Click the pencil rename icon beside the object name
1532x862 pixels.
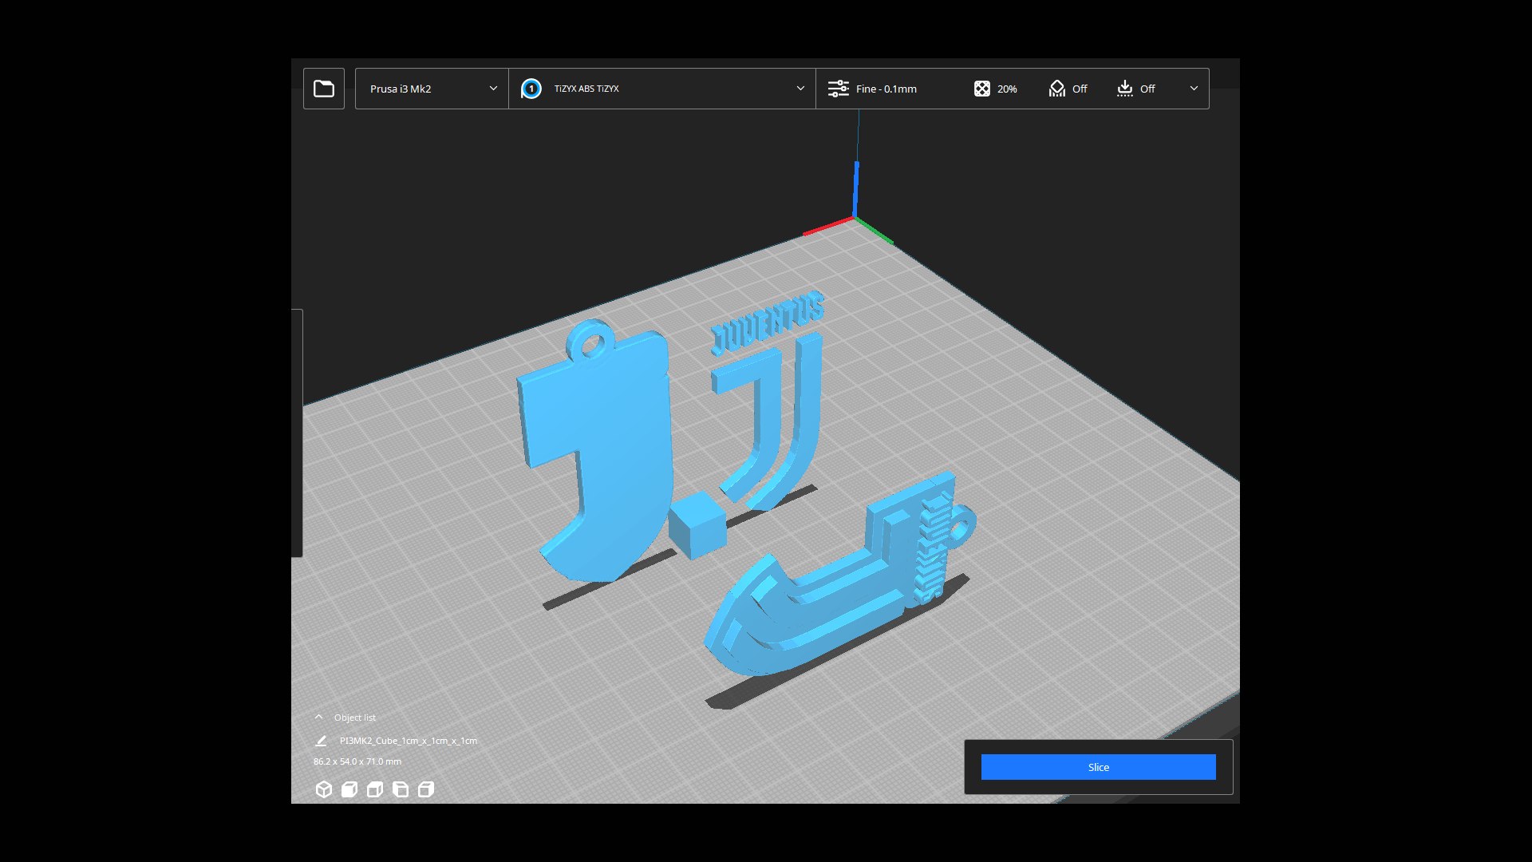pos(321,741)
